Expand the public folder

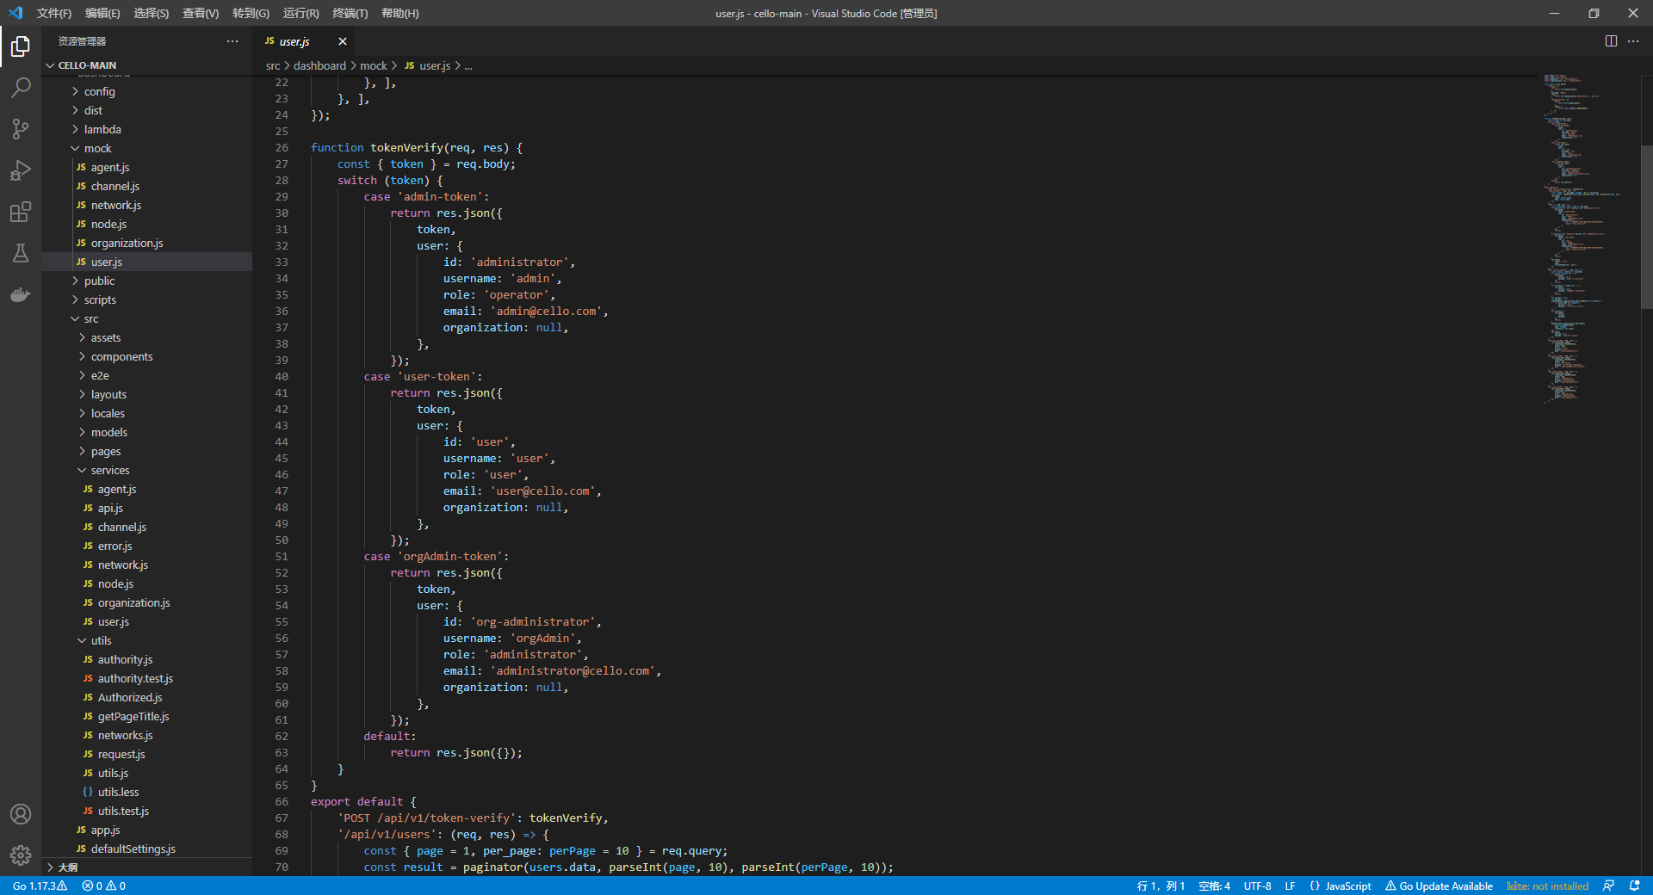coord(146,281)
